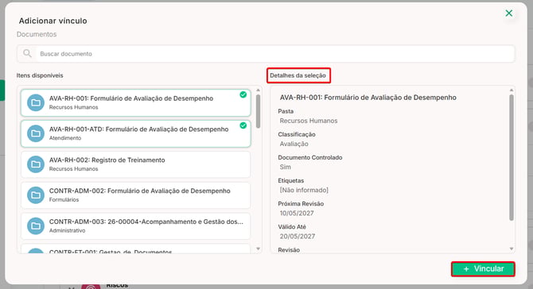This screenshot has height=289, width=533.
Task: Click the AVA-RH-001 item title in list
Action: point(131,98)
